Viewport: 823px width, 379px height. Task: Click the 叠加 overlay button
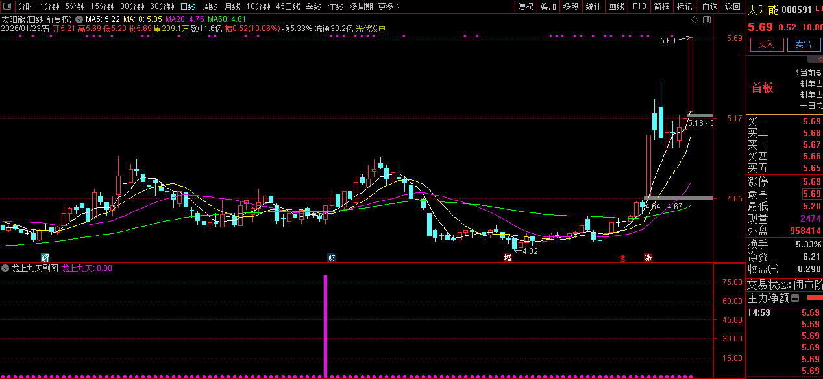pyautogui.click(x=548, y=6)
